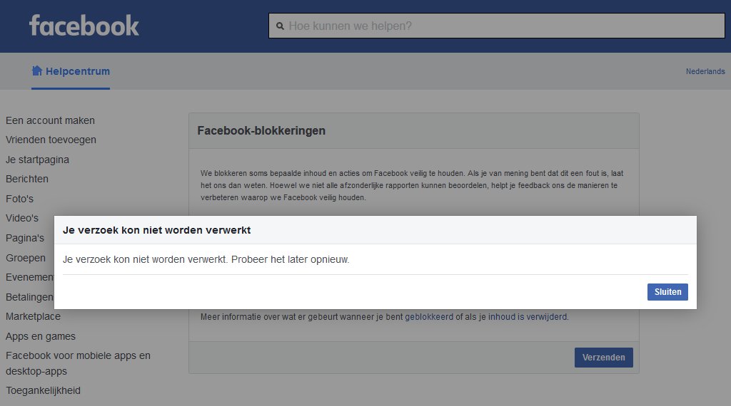Focus the 'Hoe kunnen we helpen?' search field

(497, 26)
